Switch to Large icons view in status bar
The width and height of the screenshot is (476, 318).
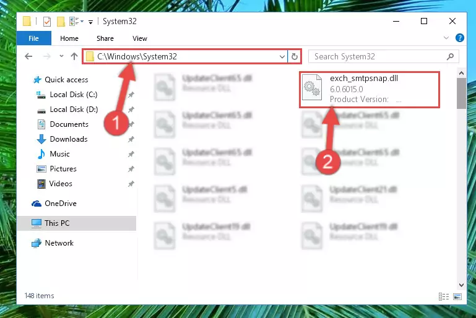[457, 296]
